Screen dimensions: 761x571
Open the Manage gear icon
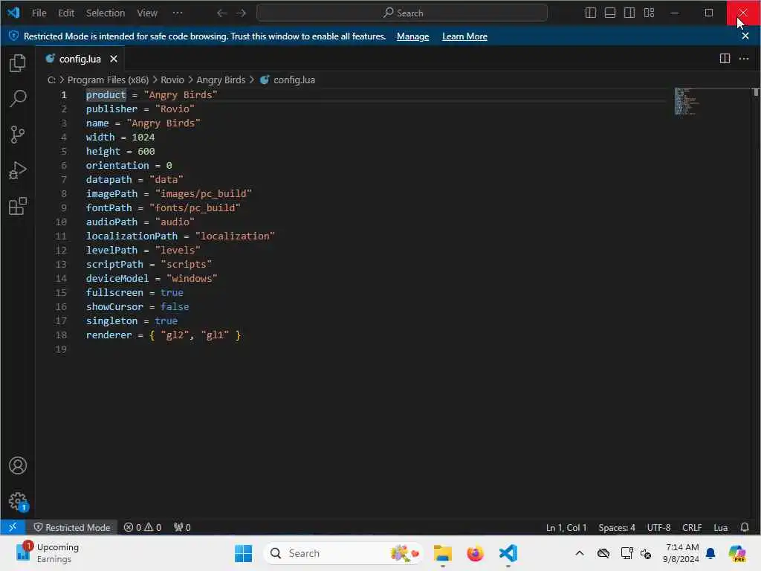pos(18,501)
